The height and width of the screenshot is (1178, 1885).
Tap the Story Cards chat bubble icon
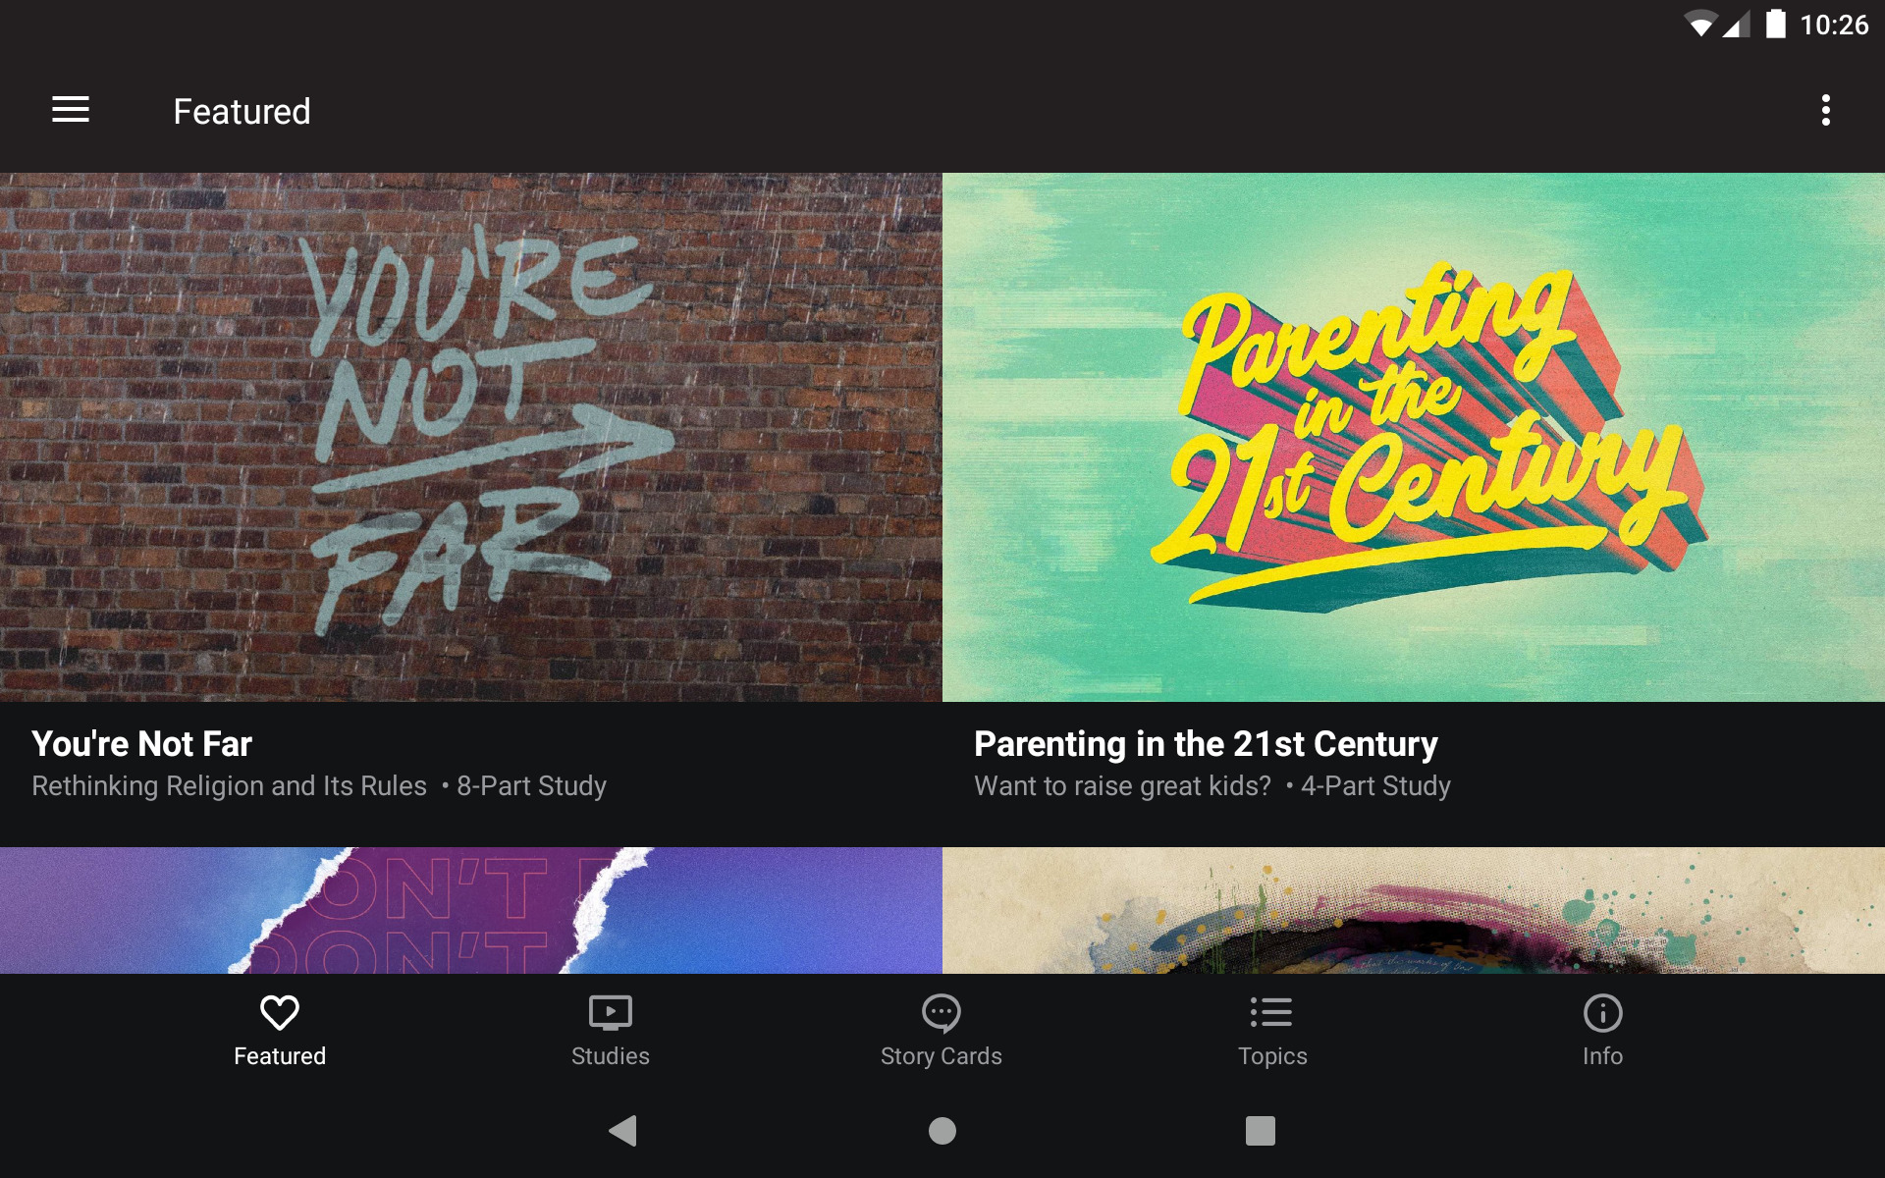click(x=941, y=1013)
